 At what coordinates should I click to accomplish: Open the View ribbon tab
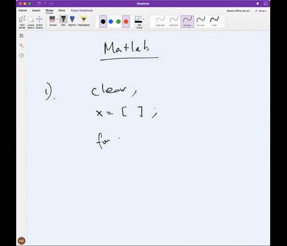(x=62, y=10)
